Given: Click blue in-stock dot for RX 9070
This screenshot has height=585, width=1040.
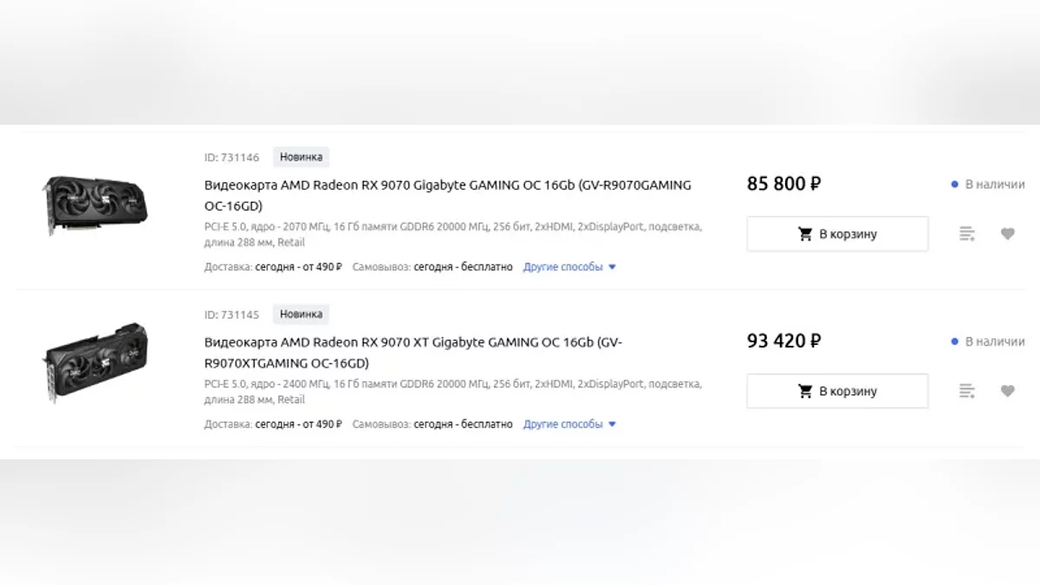Looking at the screenshot, I should point(954,185).
